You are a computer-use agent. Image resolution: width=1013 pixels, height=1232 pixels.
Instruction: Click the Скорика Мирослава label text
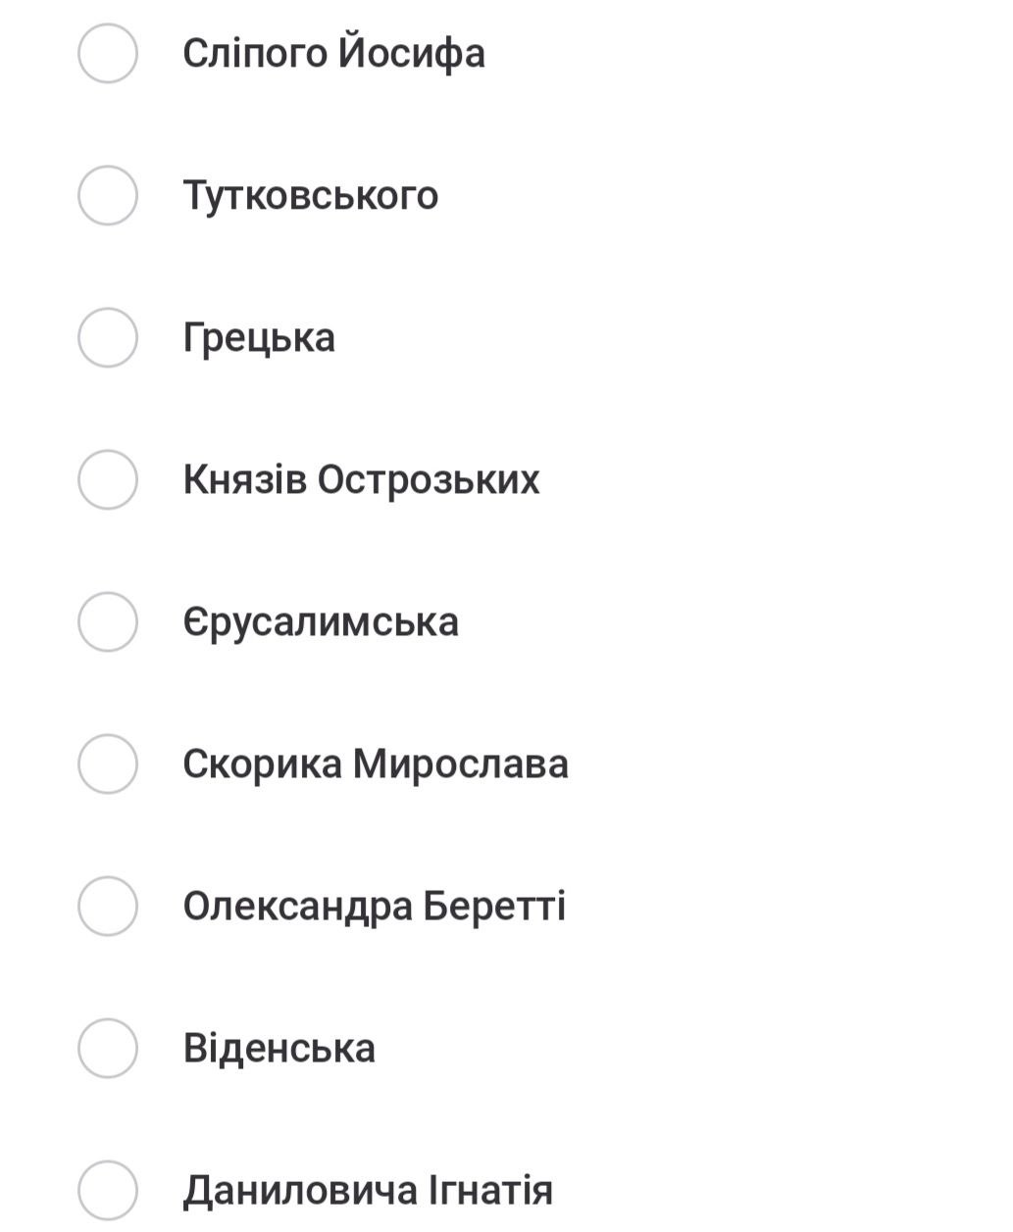376,764
